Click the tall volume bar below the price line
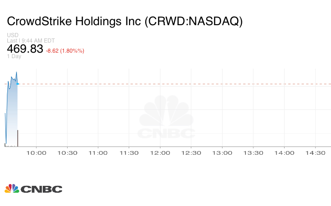Viewport: 331px width, 206px height. [x=17, y=138]
